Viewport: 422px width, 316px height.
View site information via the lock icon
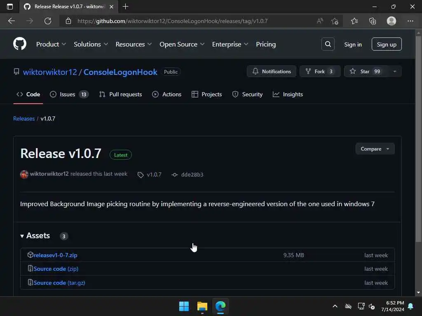coord(68,21)
